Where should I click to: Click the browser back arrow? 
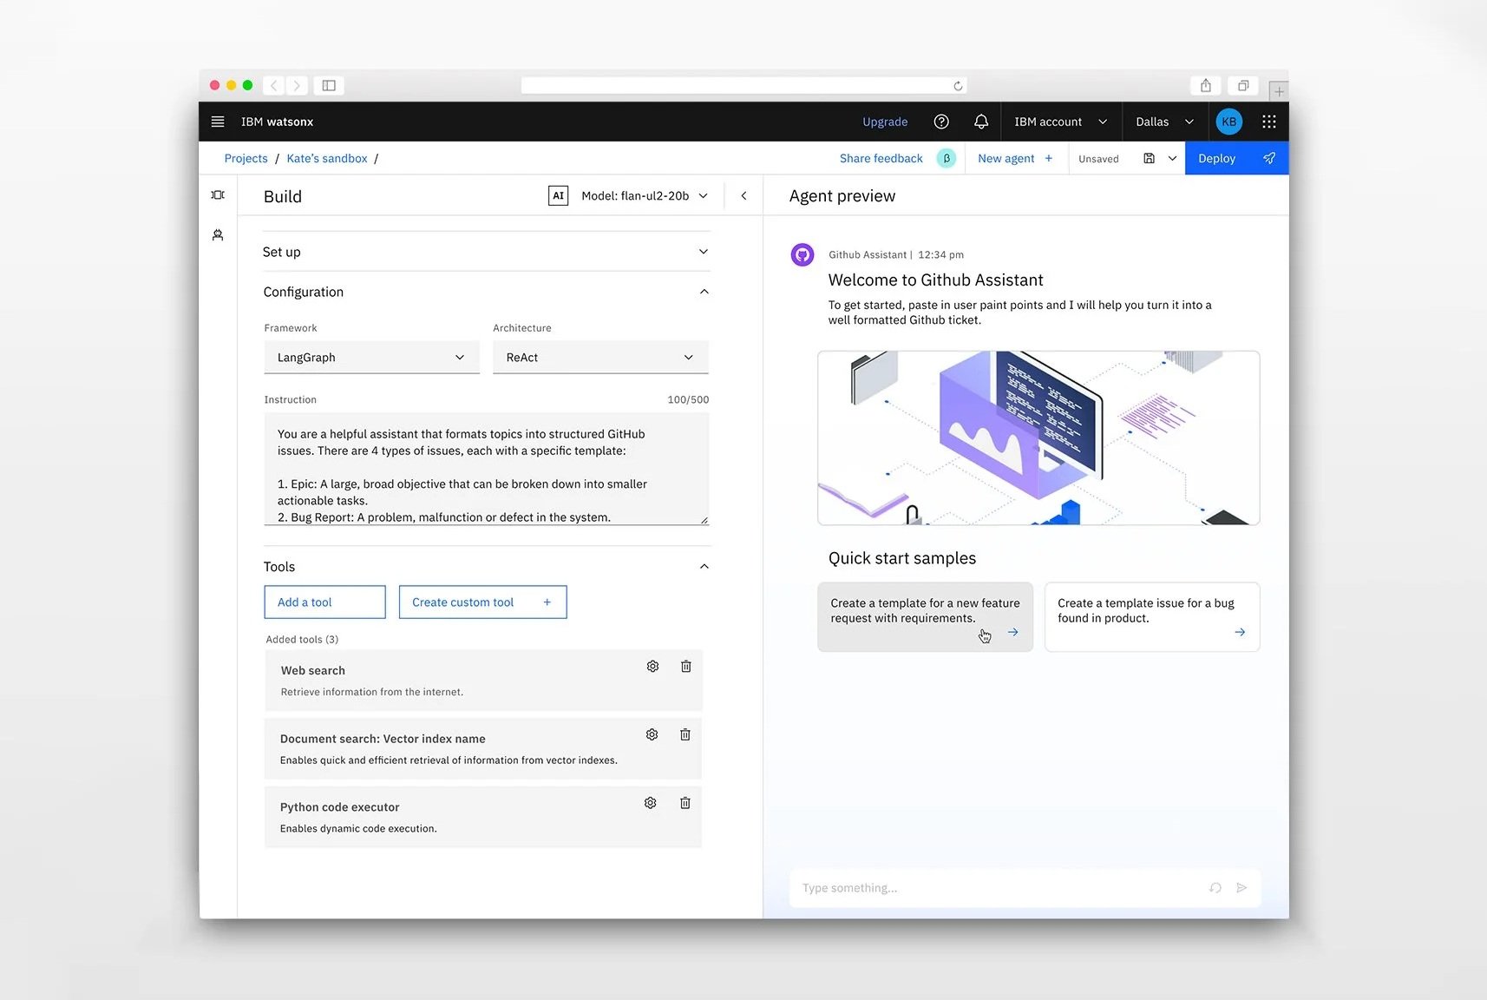pyautogui.click(x=273, y=85)
